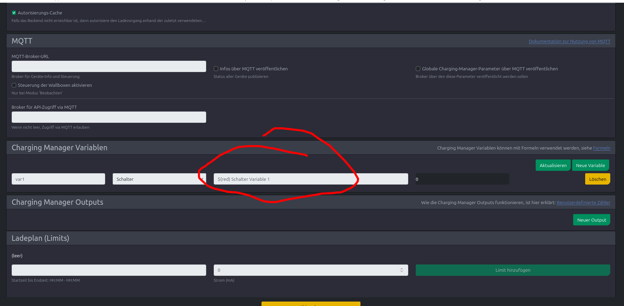This screenshot has width=624, height=306.
Task: Click Broker für API-Zugriff via MQTT field
Action: pyautogui.click(x=109, y=117)
